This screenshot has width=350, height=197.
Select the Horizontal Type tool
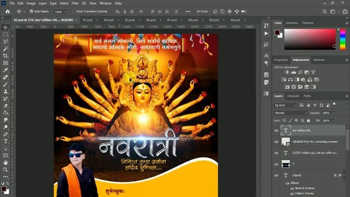pos(5,141)
